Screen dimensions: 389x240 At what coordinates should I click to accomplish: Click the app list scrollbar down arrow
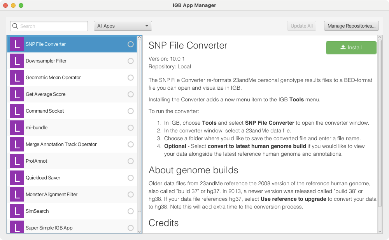coord(140,231)
